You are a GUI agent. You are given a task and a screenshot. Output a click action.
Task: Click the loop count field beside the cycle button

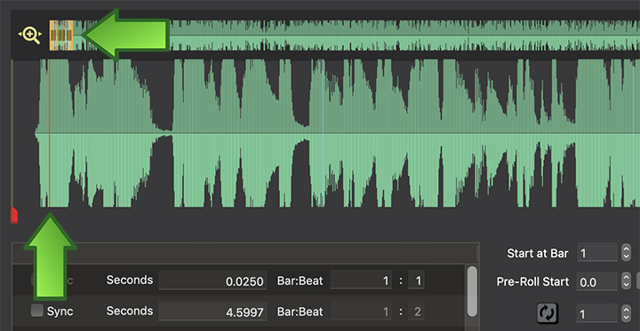tap(596, 313)
